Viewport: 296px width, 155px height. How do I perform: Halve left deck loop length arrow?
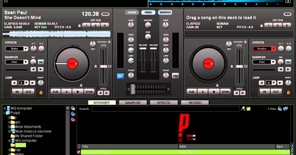pos(14,83)
